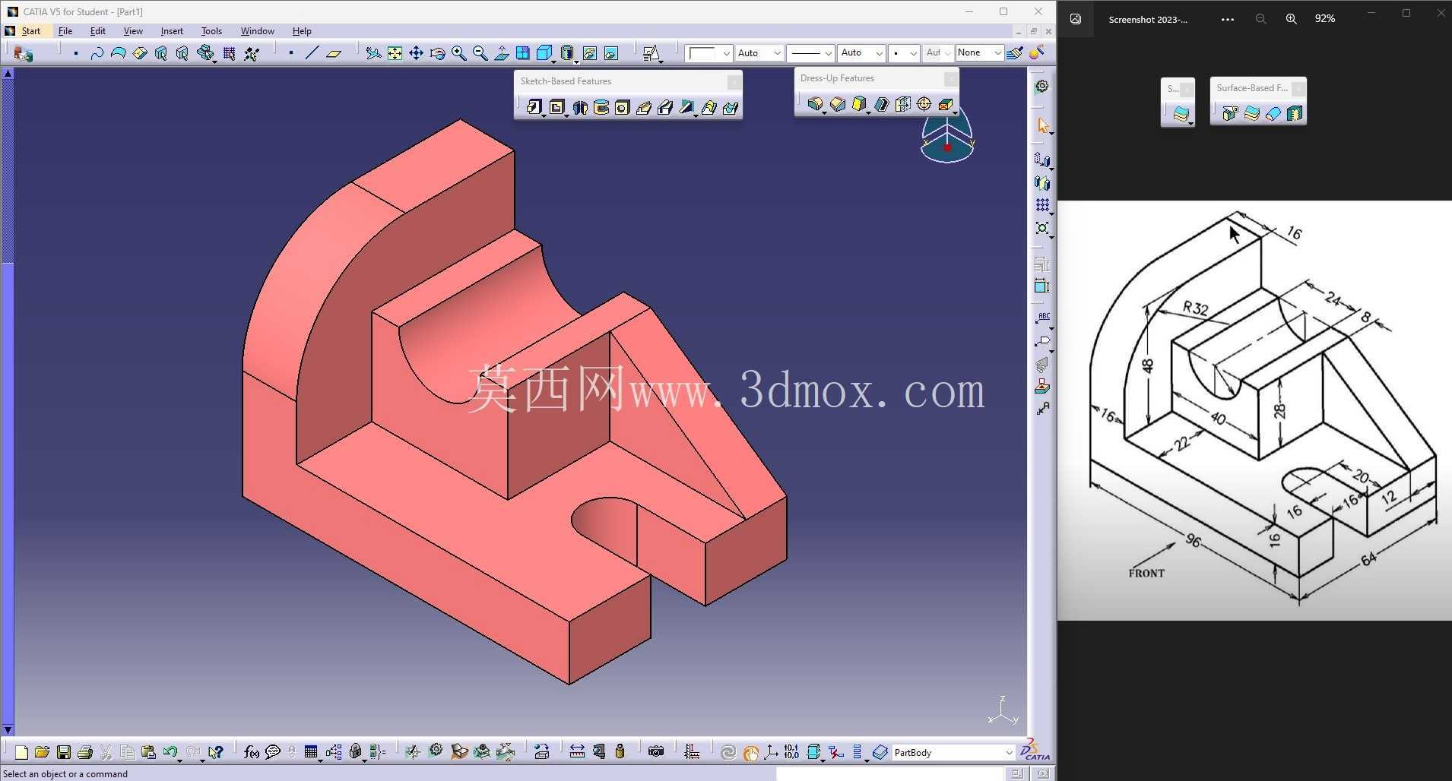Close the Dress-Up Features toolbar
The height and width of the screenshot is (781, 1452).
coord(950,78)
